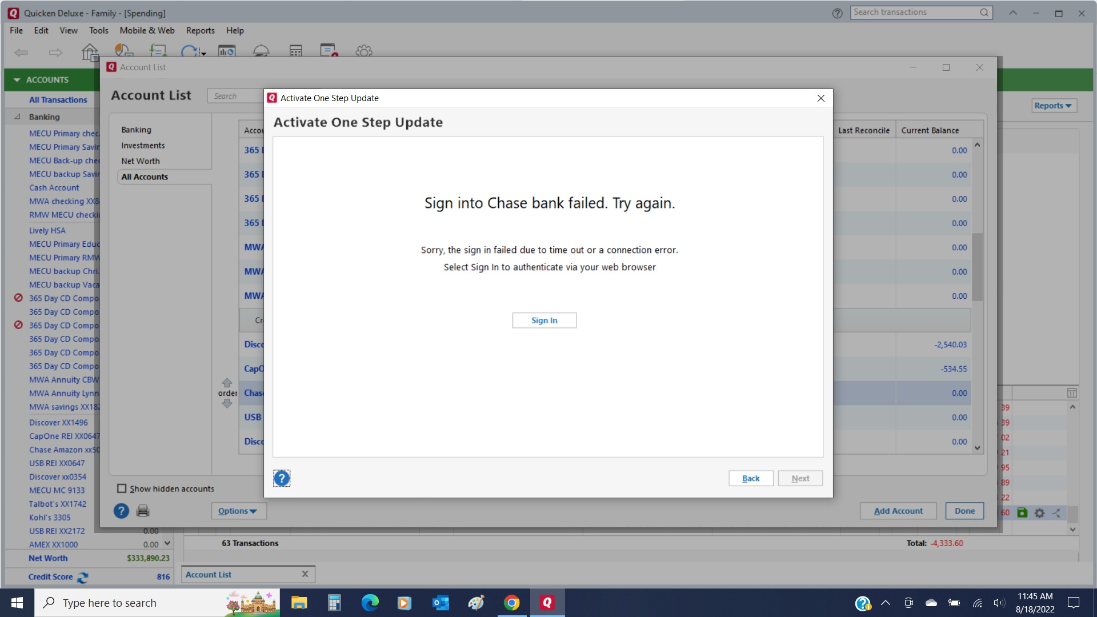Click the bill reminders alert toolbar icon
Viewport: 1097px width, 617px height.
coord(329,50)
